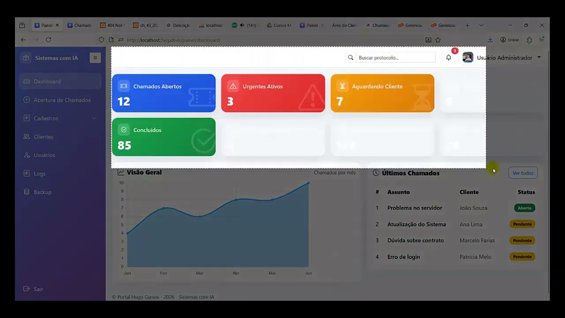
Task: Toggle the sidebar hamburger menu button
Action: (x=95, y=58)
